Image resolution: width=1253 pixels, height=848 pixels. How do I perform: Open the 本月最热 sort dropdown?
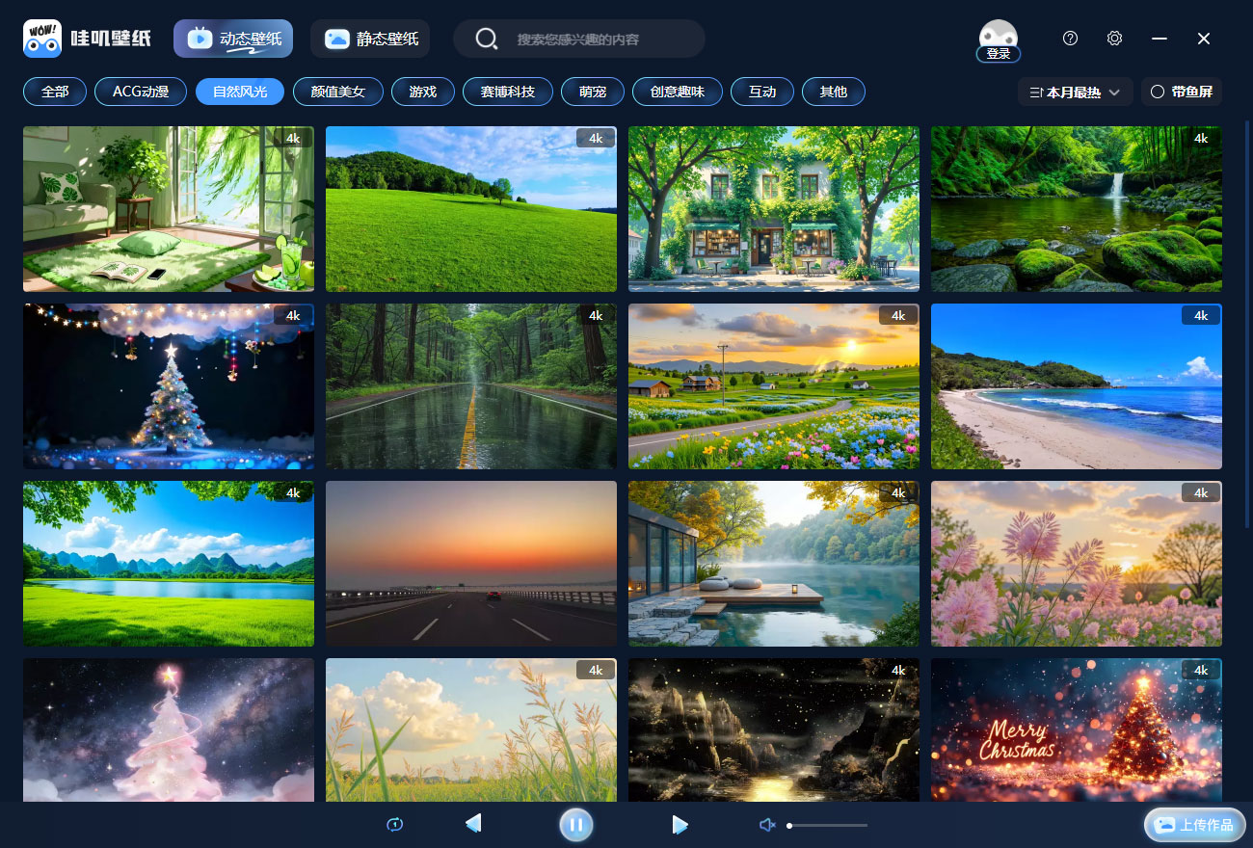pos(1075,93)
